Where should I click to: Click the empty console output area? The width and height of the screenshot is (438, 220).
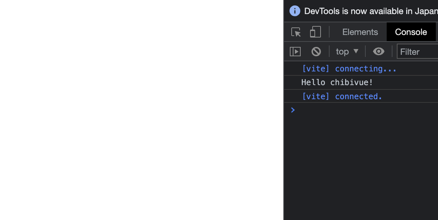pyautogui.click(x=361, y=162)
